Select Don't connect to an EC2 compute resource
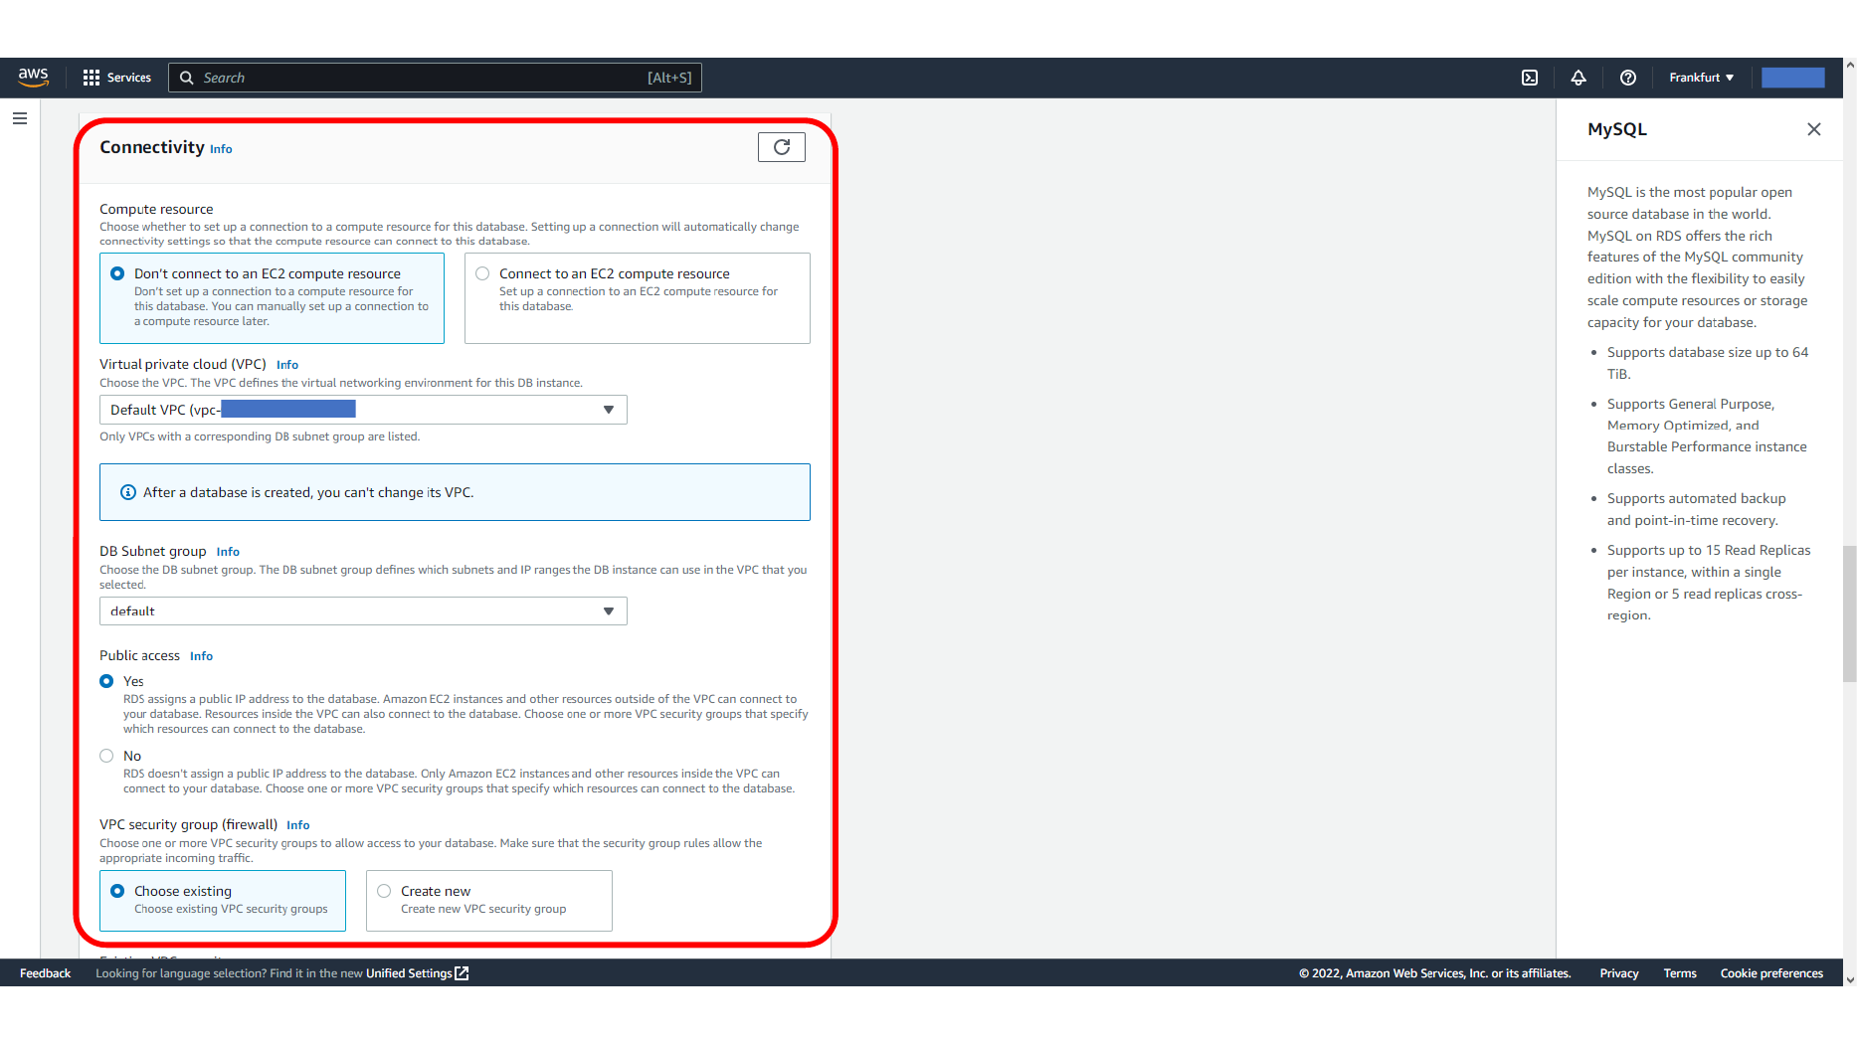Viewport: 1857px width, 1044px height. click(272, 298)
